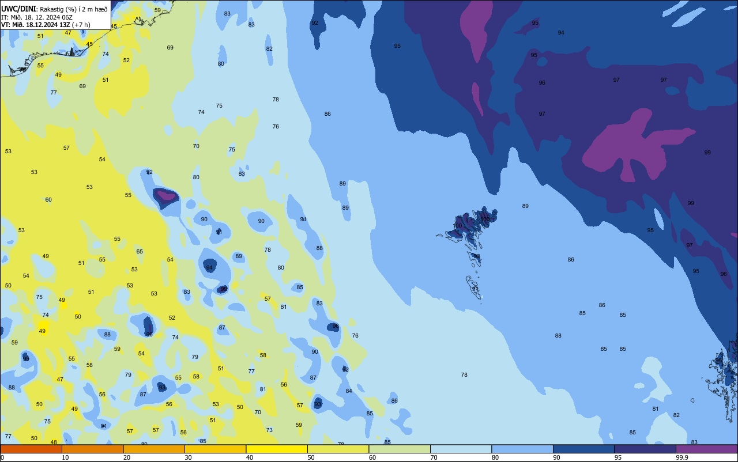Image resolution: width=738 pixels, height=462 pixels.
Task: Select the purple legend segment above 99.9
Action: [706, 449]
